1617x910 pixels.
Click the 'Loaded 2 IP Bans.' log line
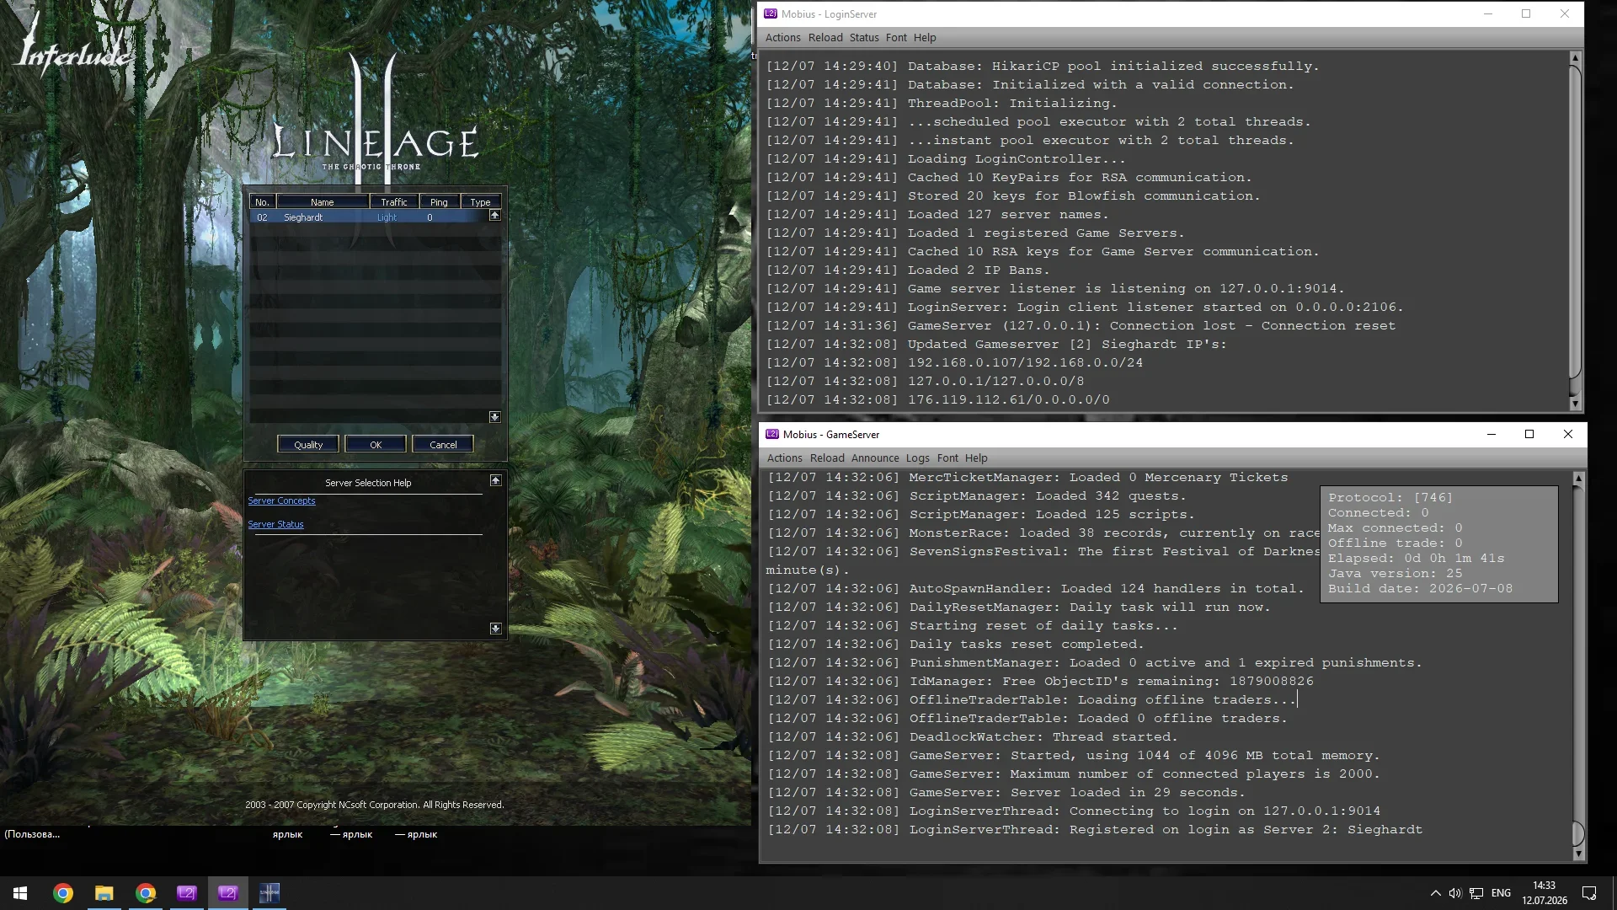point(908,270)
